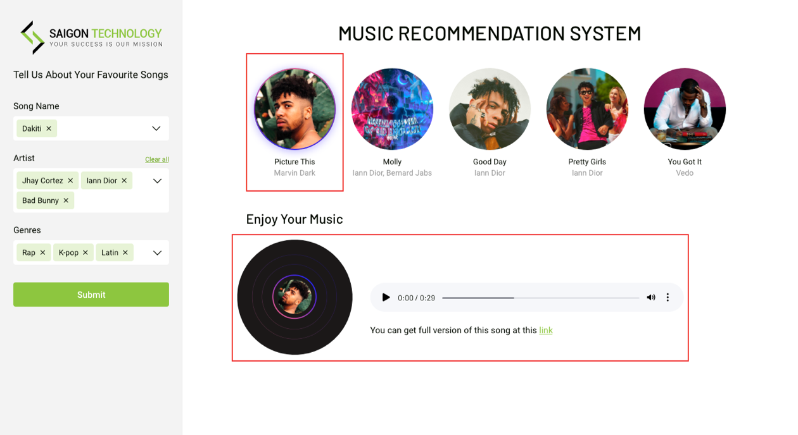This screenshot has width=798, height=435.
Task: Select the Good Day song thumbnail
Action: coord(490,109)
